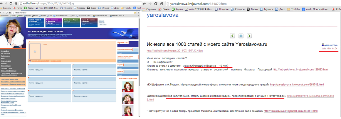Click the PDF download icon on yaroslavova.ru
The width and height of the screenshot is (341, 119).
(30, 61)
